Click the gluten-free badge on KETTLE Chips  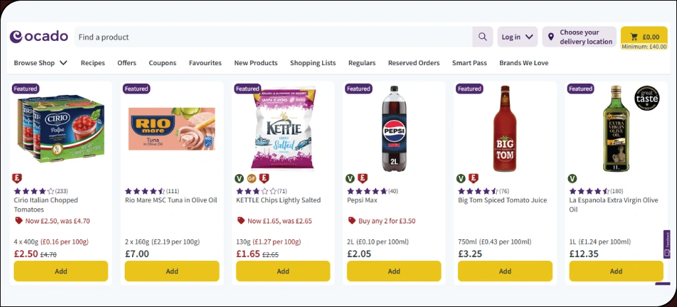pyautogui.click(x=251, y=179)
